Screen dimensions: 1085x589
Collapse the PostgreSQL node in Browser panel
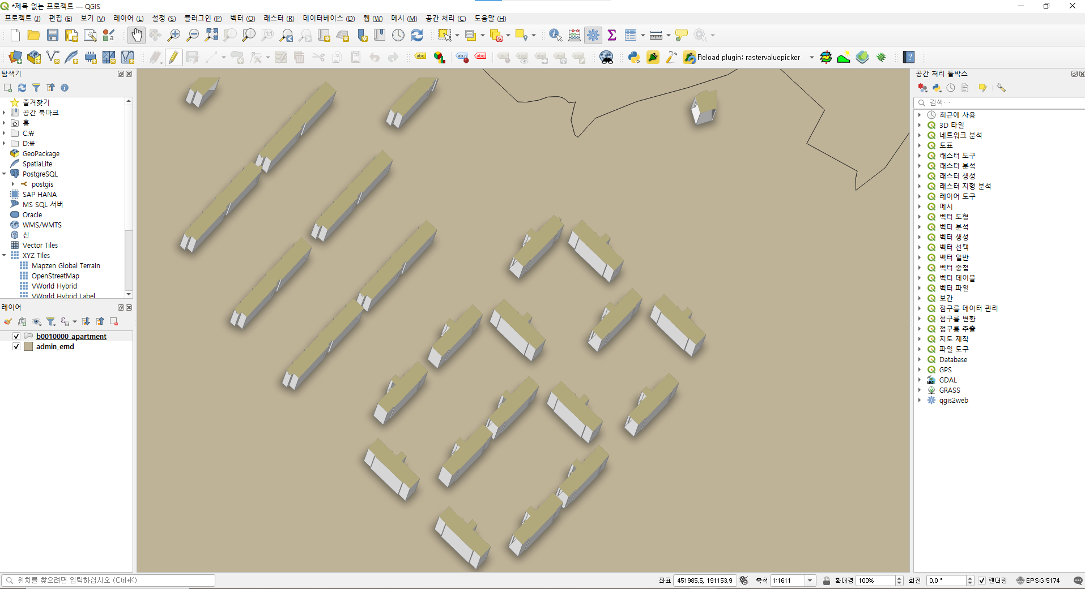point(5,174)
